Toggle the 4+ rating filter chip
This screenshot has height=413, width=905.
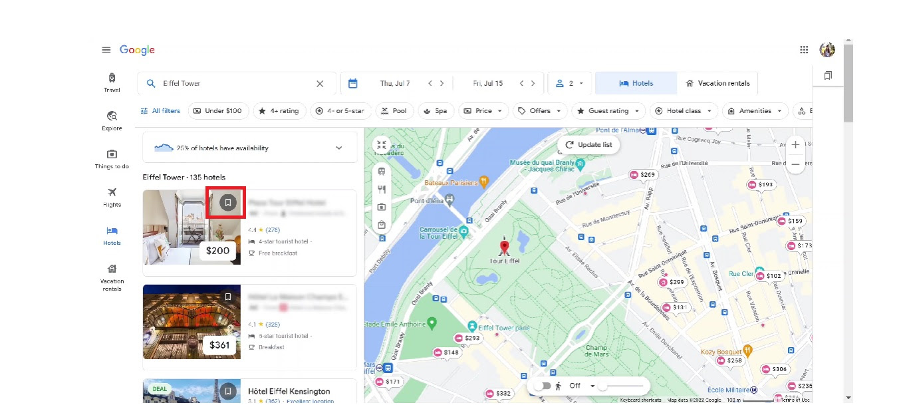pyautogui.click(x=279, y=111)
